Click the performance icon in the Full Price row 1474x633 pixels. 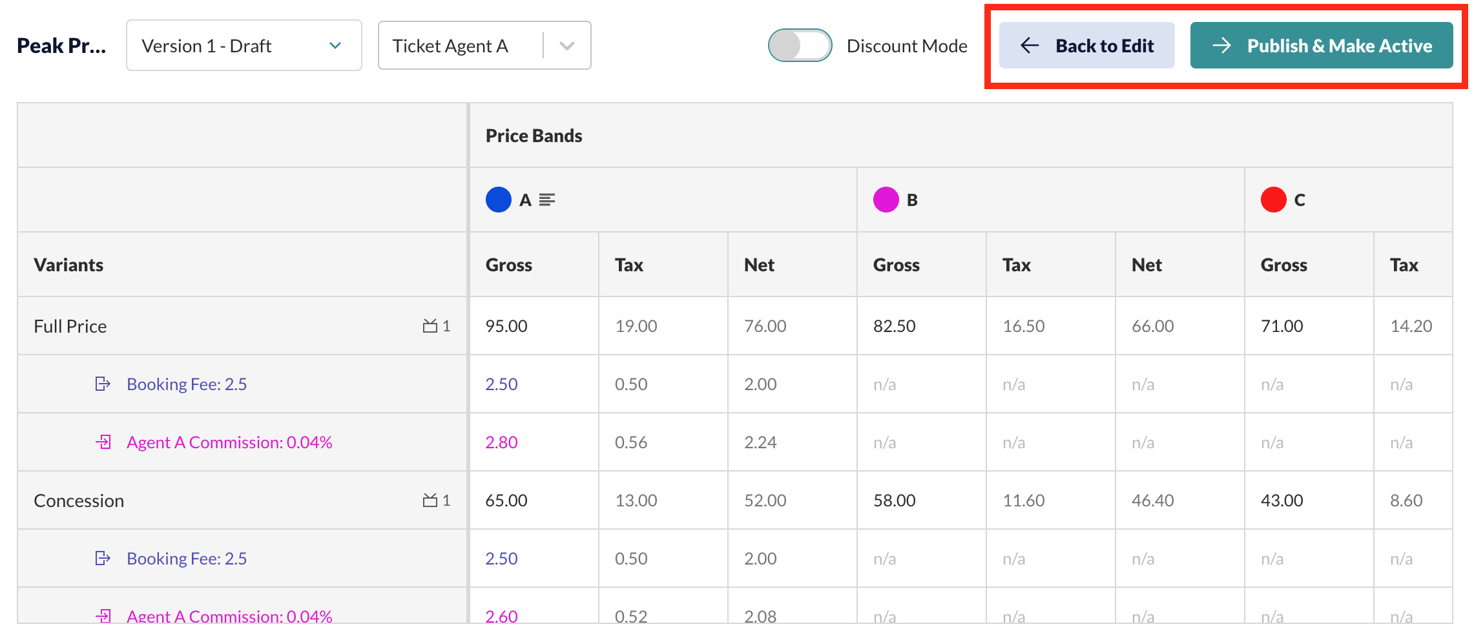tap(430, 326)
